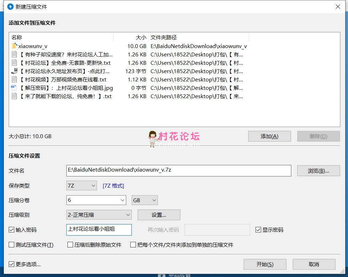348x277 pixels.
Task: Select 【村花视频】万部视频免费在线看.txt file name
Action: 63,80
